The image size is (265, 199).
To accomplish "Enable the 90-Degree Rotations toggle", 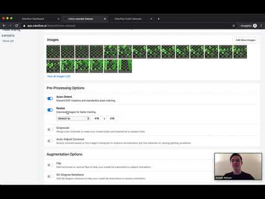I will coord(50,176).
